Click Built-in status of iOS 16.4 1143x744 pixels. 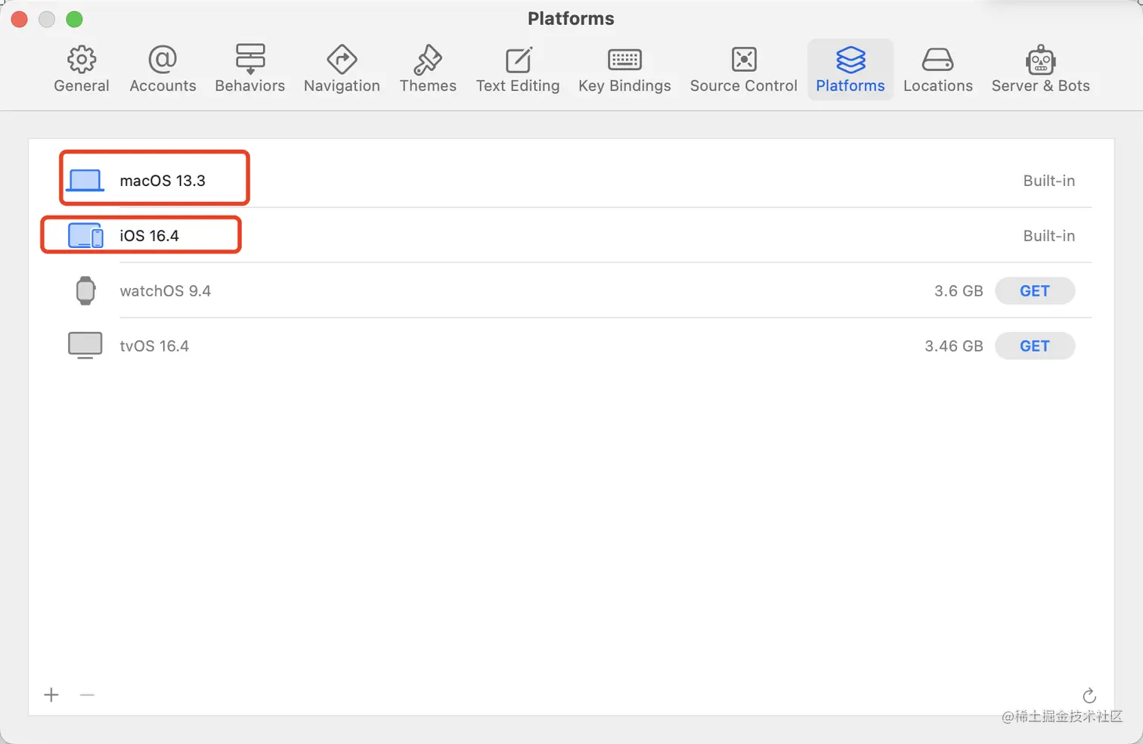(x=1049, y=236)
